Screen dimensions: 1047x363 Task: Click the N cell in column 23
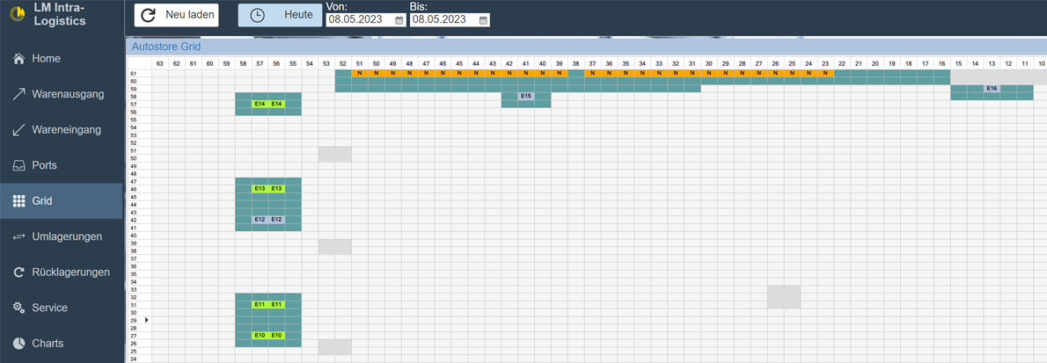point(825,73)
